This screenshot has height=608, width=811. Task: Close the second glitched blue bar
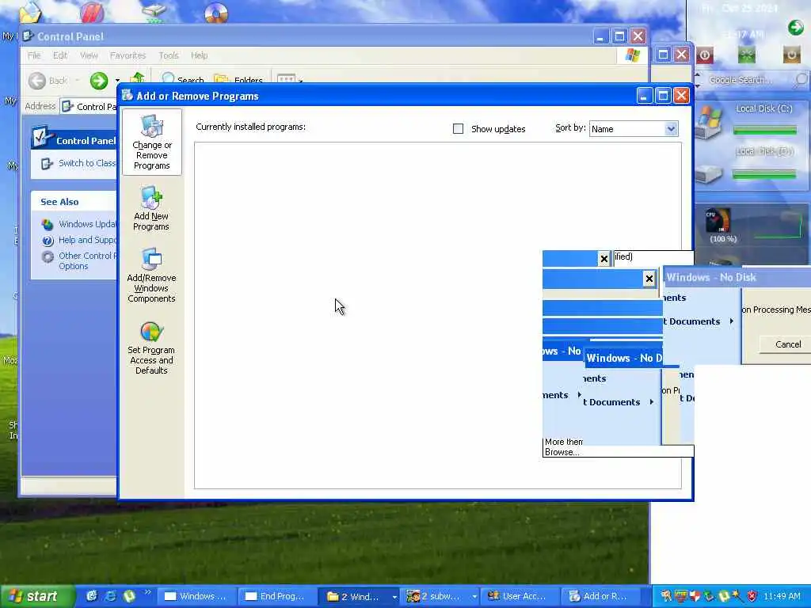[649, 279]
